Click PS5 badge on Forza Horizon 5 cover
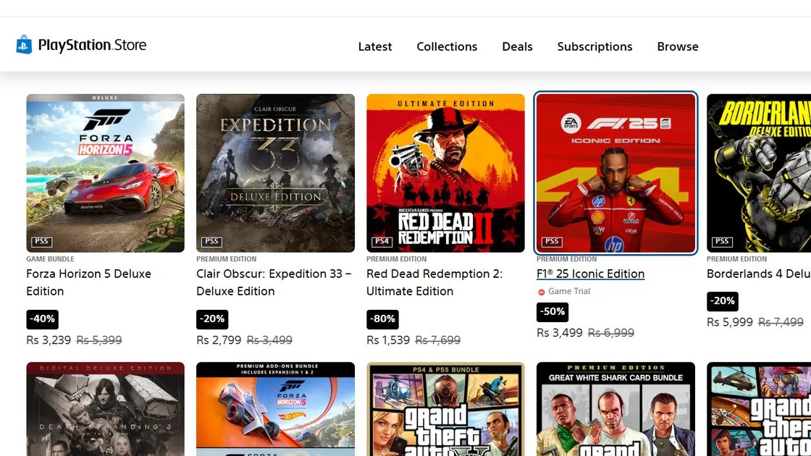The height and width of the screenshot is (456, 811). tap(42, 242)
